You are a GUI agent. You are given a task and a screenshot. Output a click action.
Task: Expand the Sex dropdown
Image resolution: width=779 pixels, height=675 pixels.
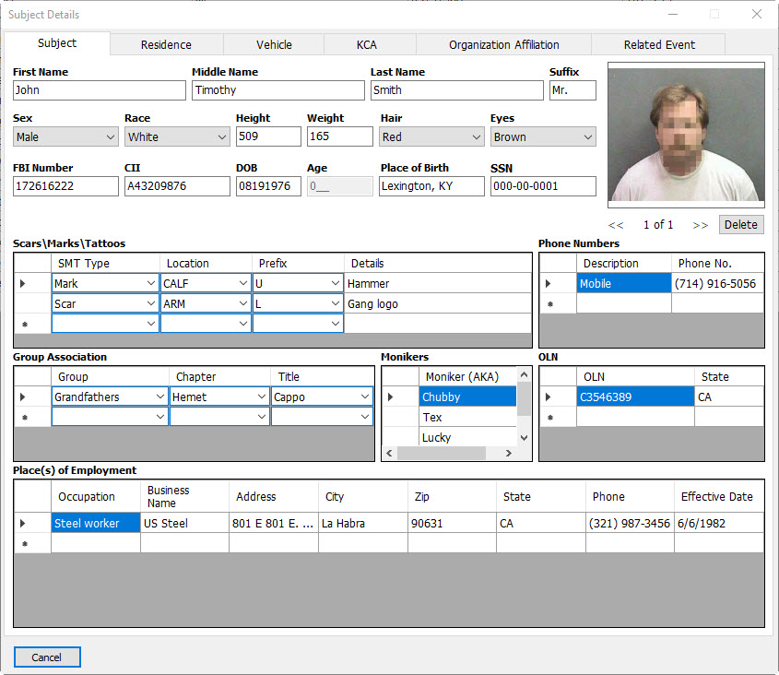tap(111, 137)
